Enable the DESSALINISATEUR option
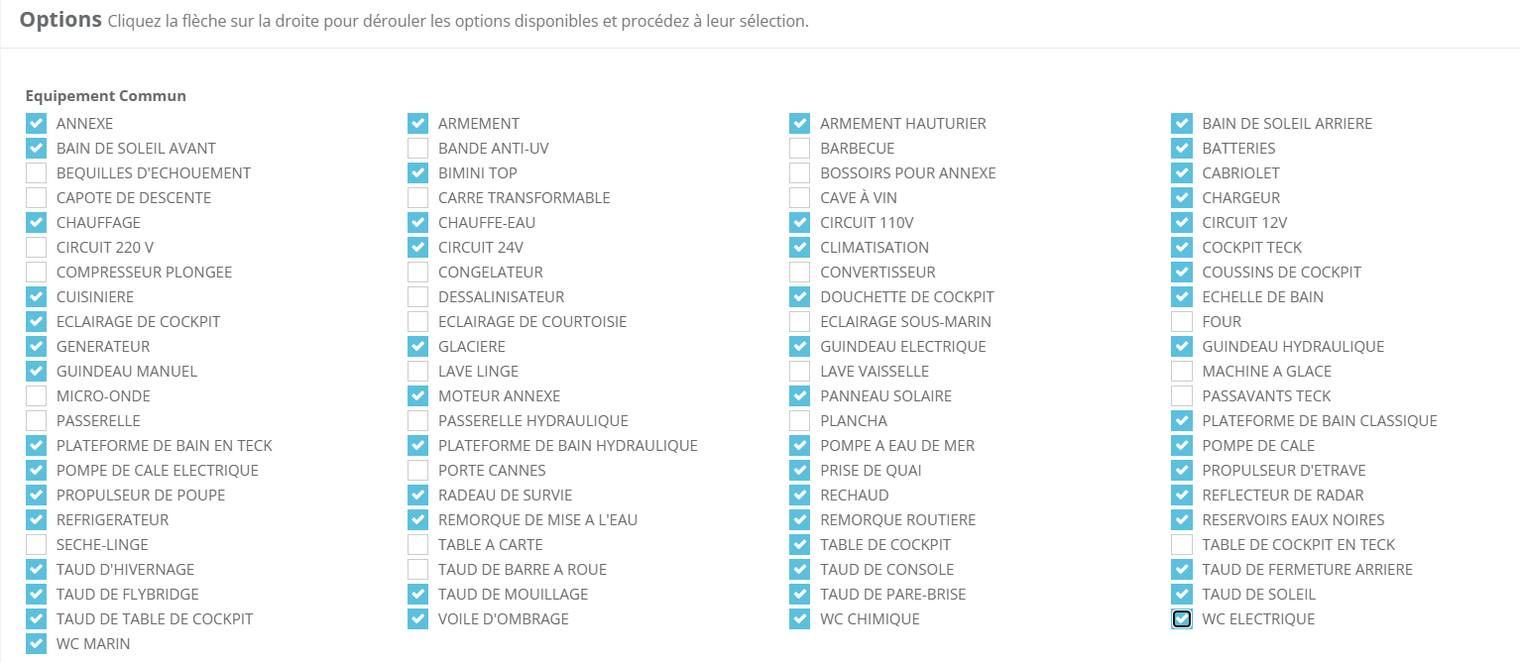The image size is (1520, 663). [x=418, y=297]
